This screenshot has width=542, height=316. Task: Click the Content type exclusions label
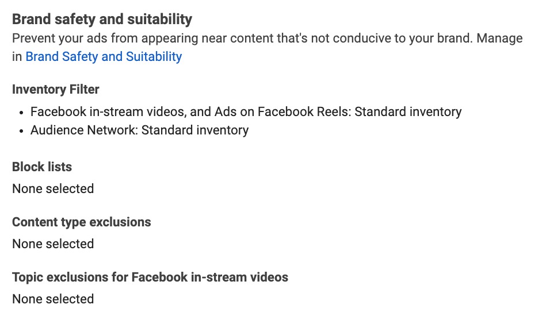[82, 222]
